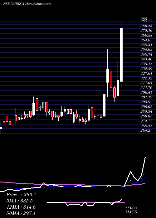Viewport: 156px width, 218px height.
Task: Click the 269.48 price axis label
Action: [146, 126]
